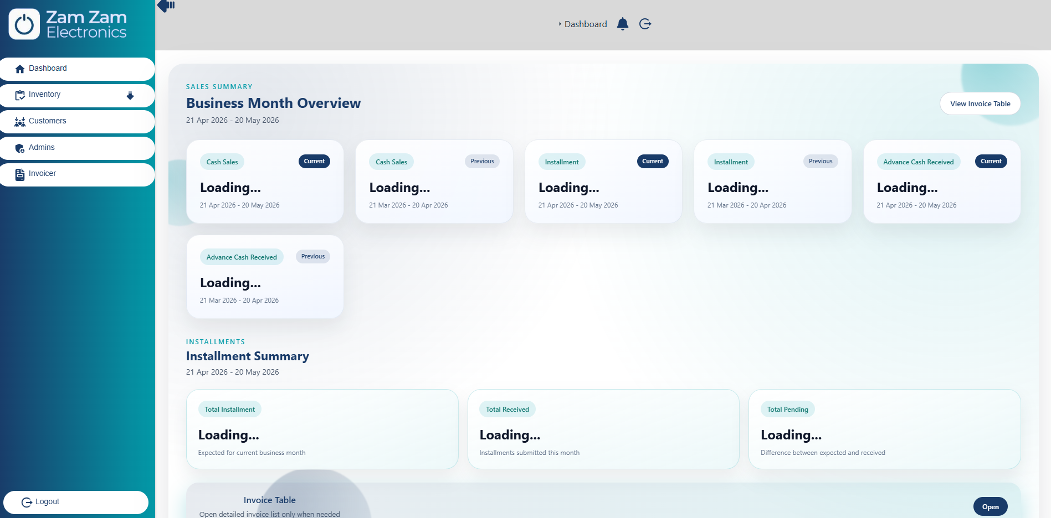Click the Total Pending card
1051x518 pixels.
point(885,429)
